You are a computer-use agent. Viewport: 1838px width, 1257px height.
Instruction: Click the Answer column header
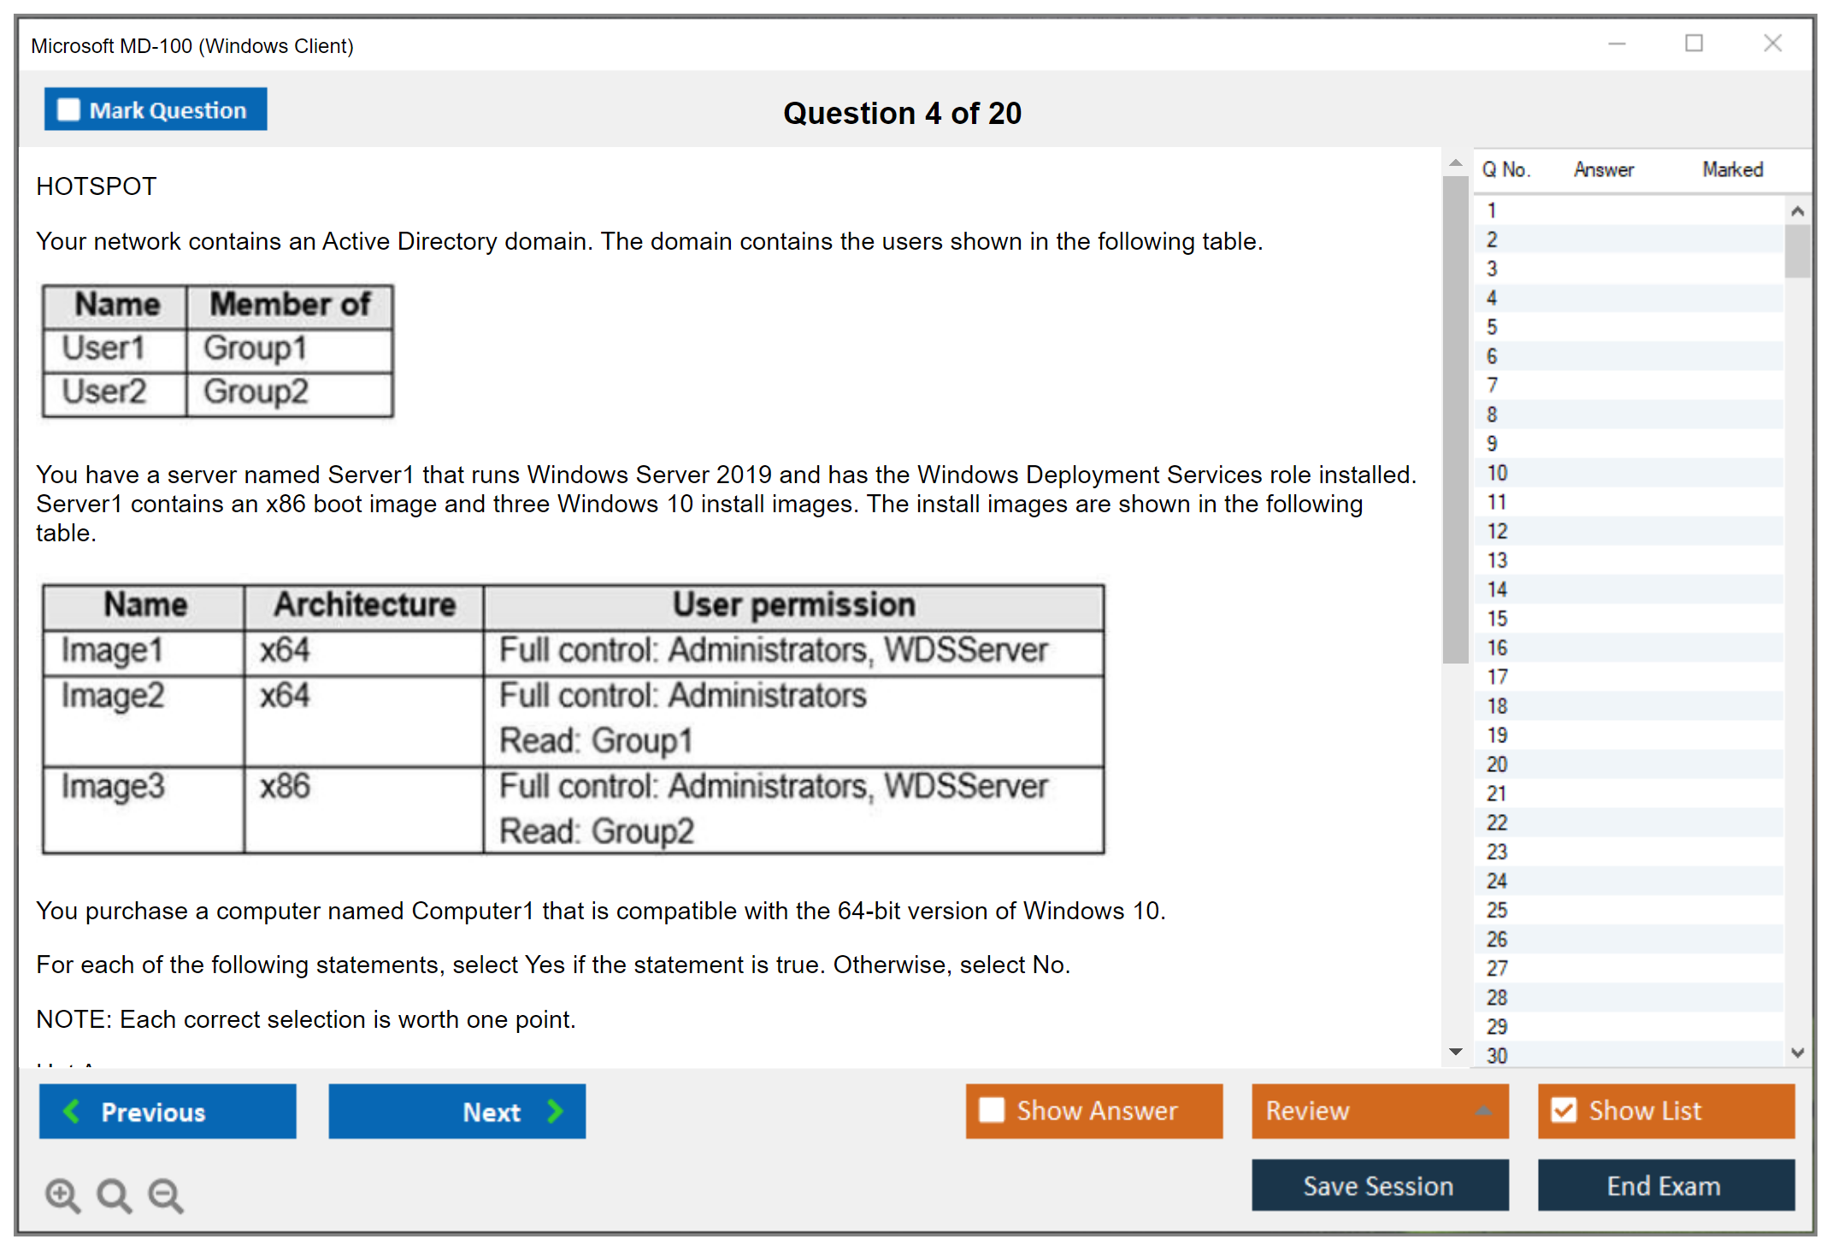pos(1603,169)
